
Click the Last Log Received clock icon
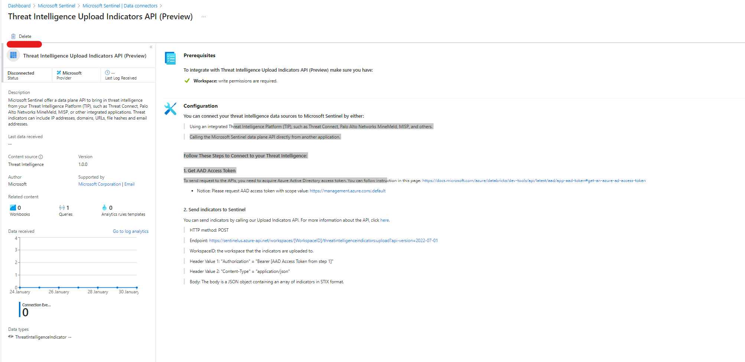pyautogui.click(x=108, y=73)
